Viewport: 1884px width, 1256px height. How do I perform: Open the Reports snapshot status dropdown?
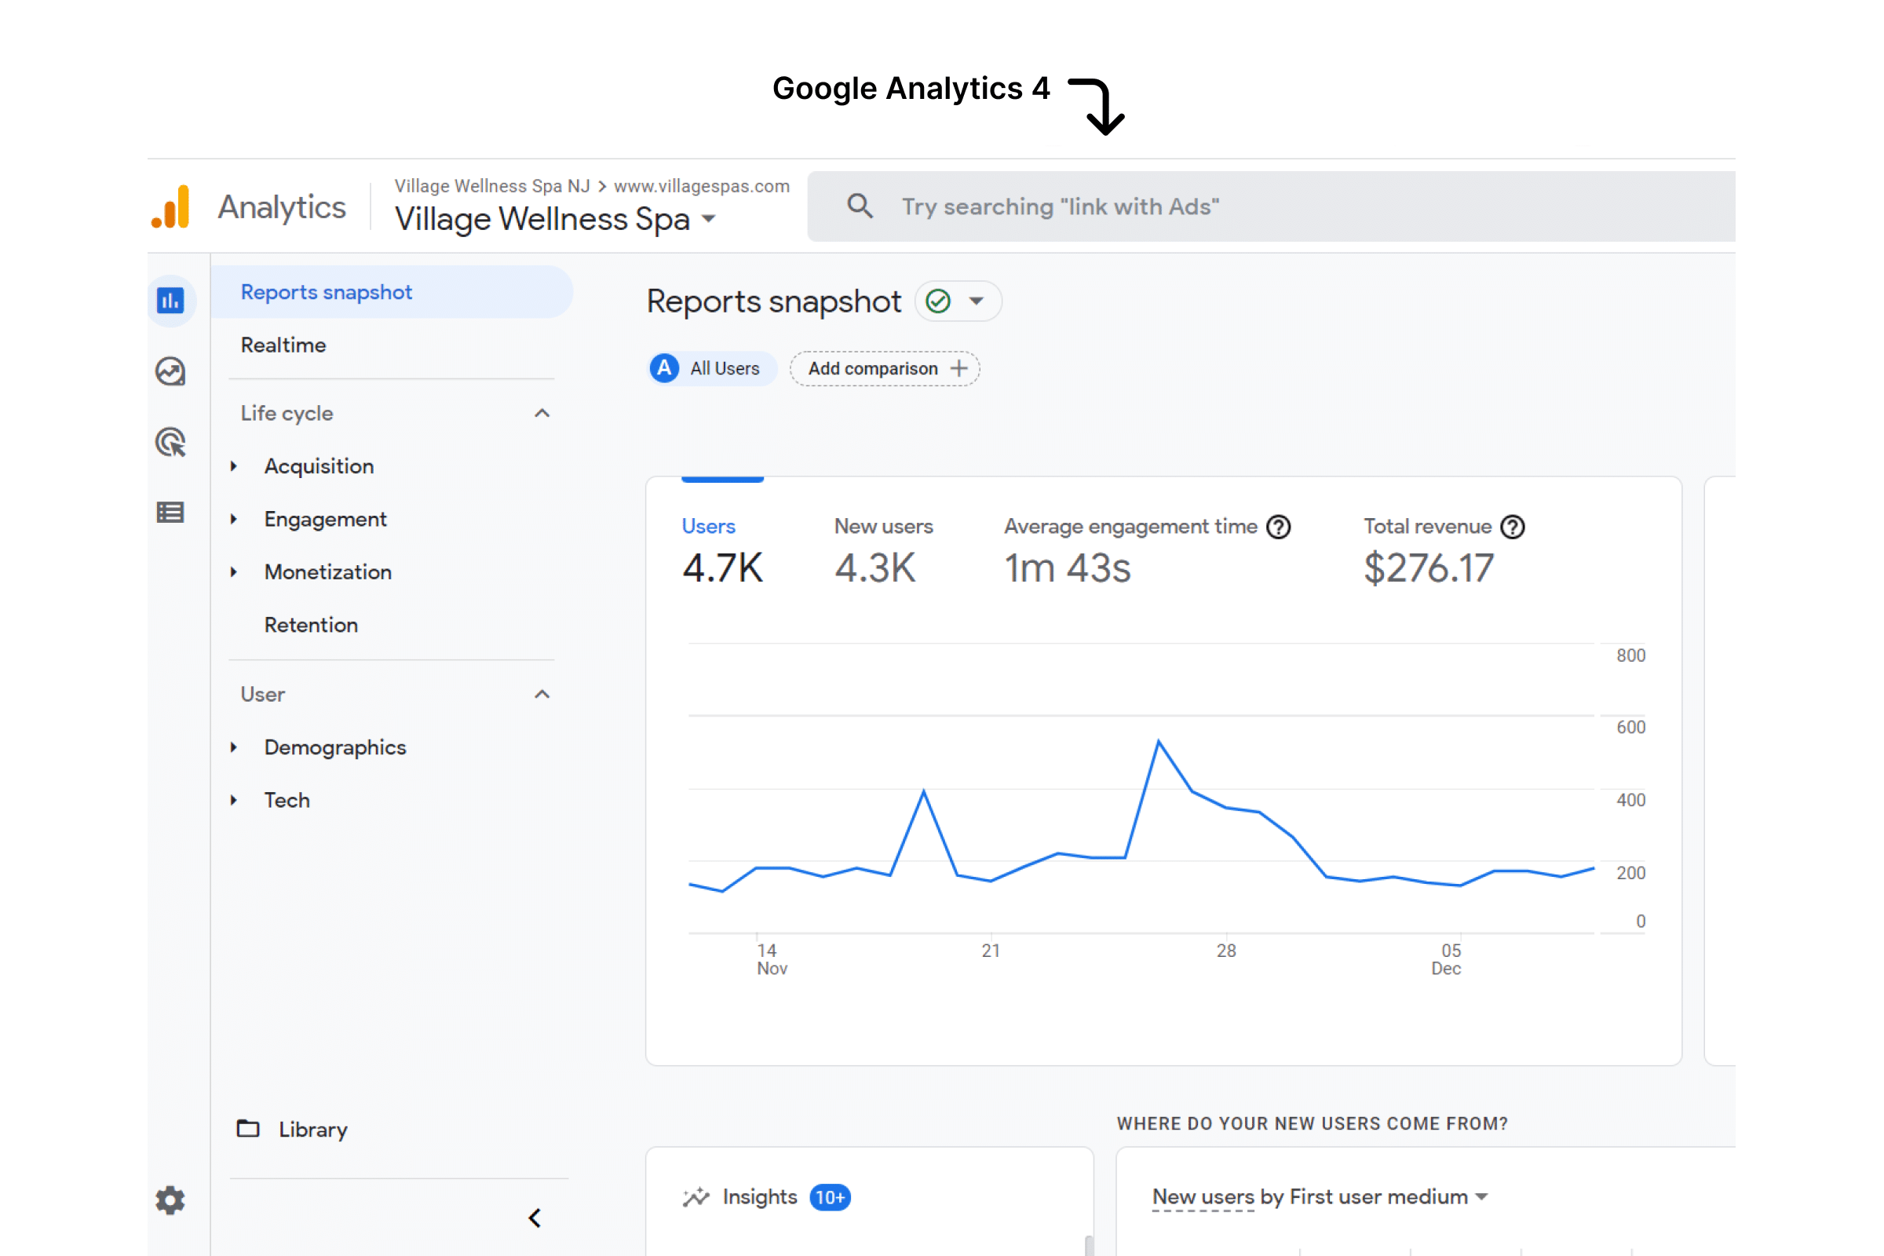(977, 302)
